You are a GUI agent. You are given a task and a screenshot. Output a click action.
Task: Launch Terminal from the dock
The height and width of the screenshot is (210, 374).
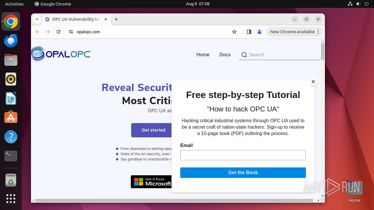11,156
